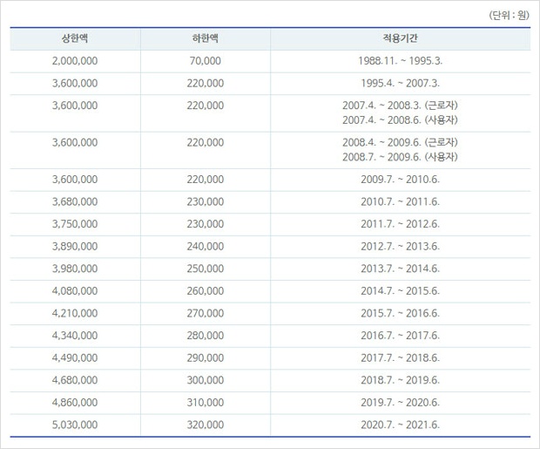The image size is (540, 449).
Task: Select 220,000 in the 2009.7. ~ 2010.6. row
Action: [206, 180]
